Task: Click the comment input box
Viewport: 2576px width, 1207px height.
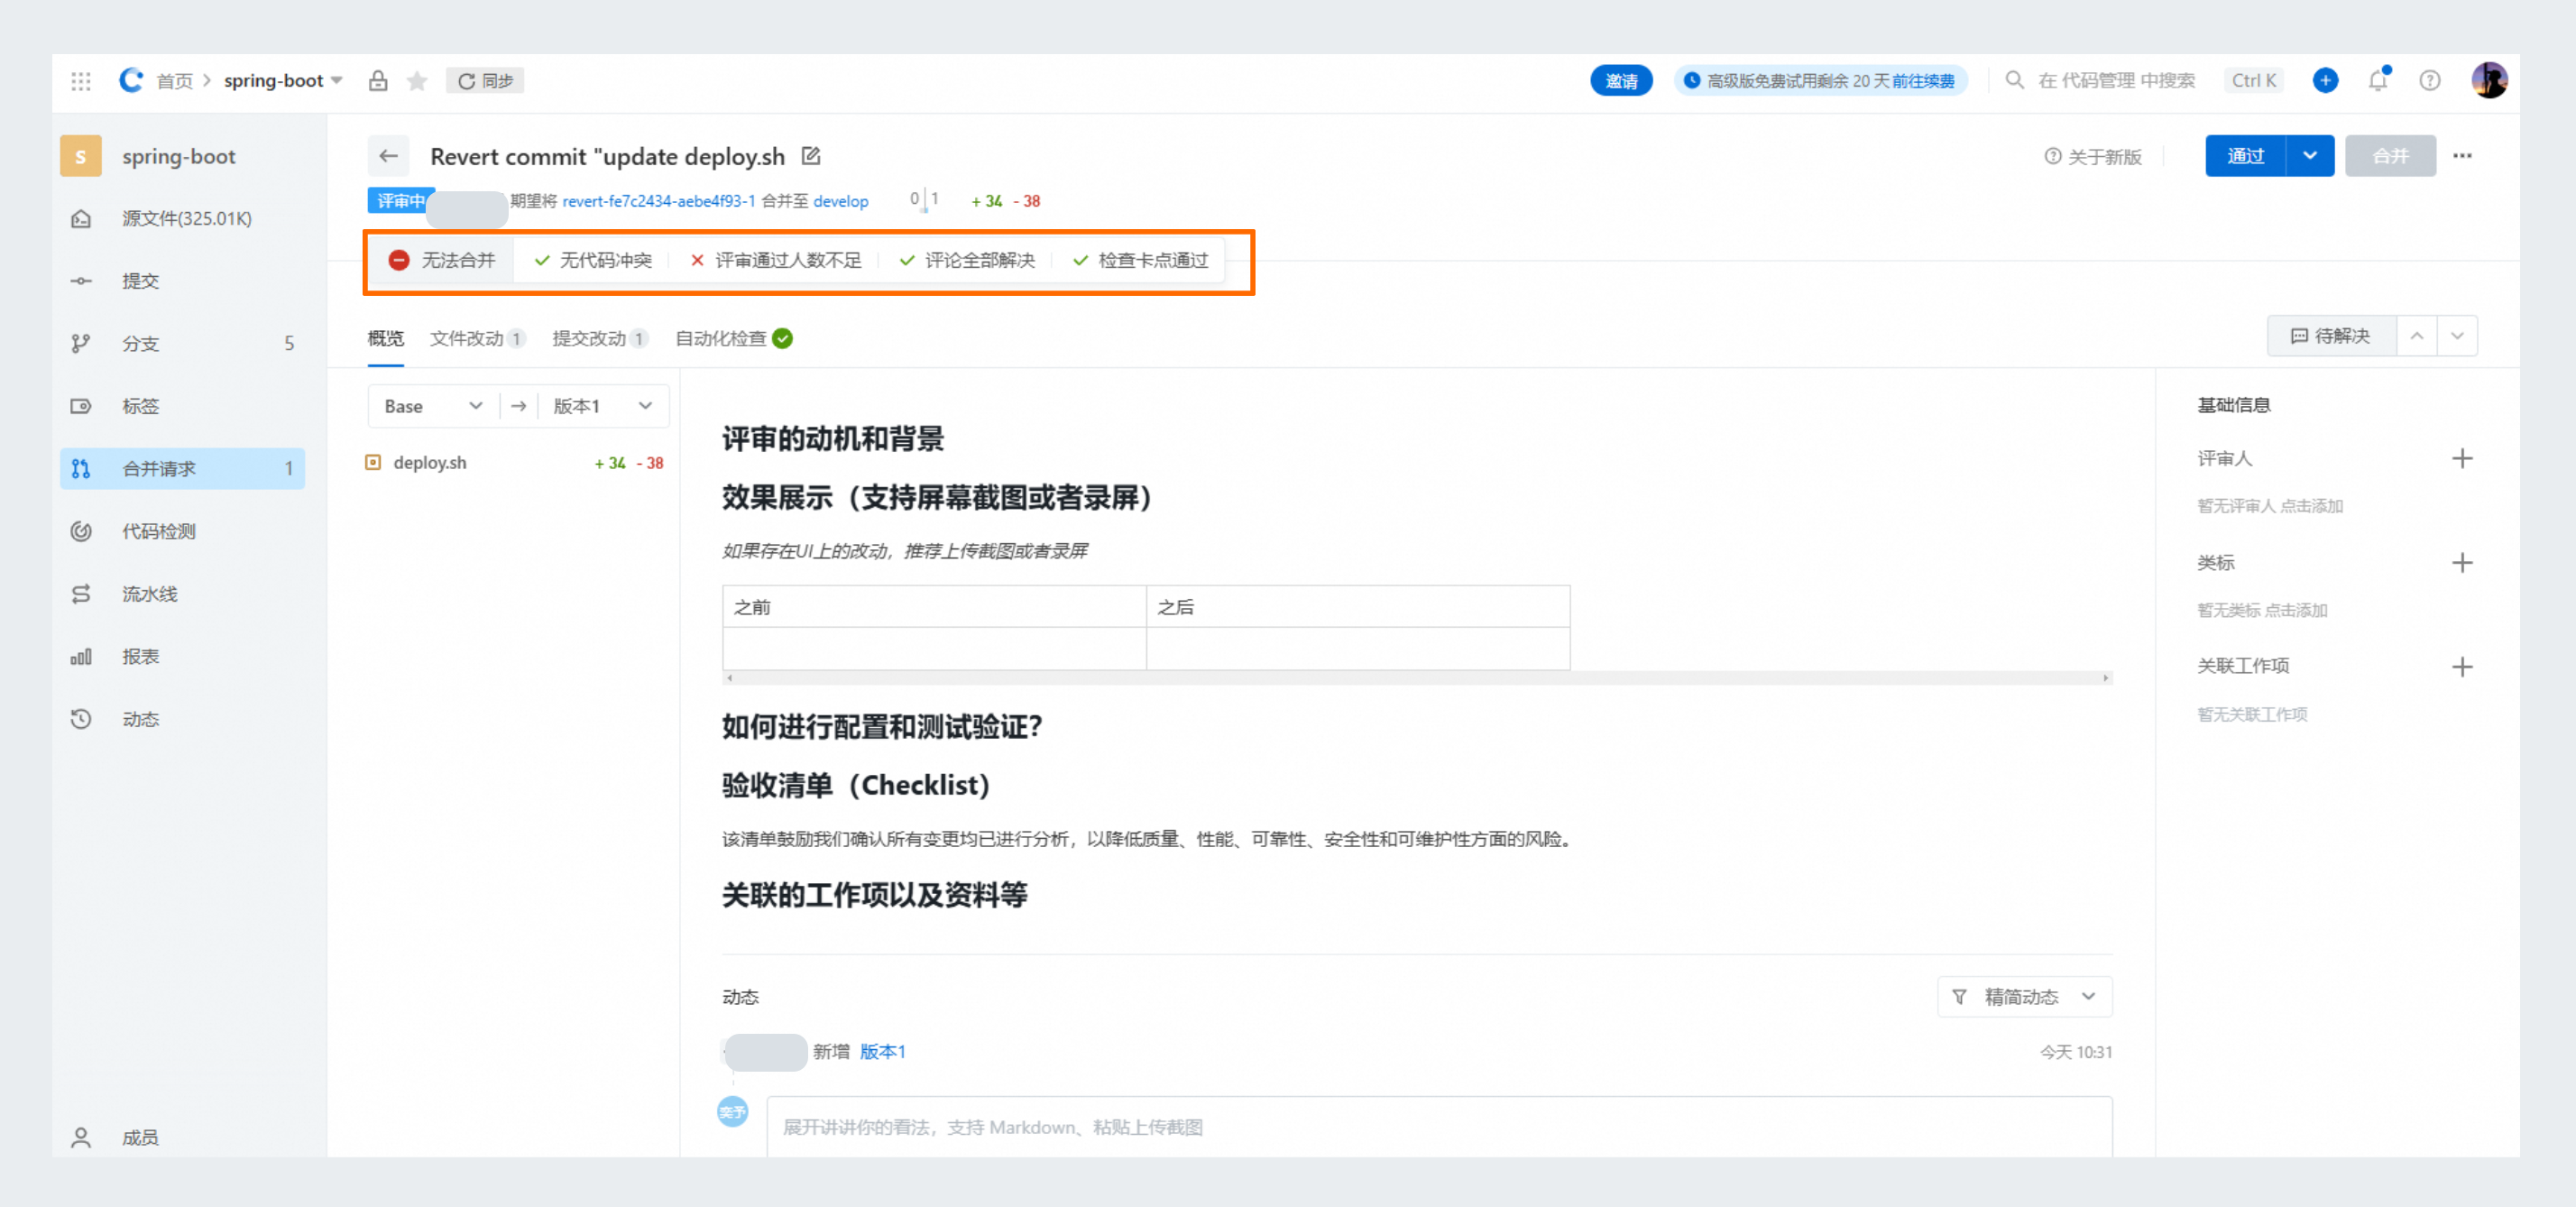Action: [1439, 1127]
